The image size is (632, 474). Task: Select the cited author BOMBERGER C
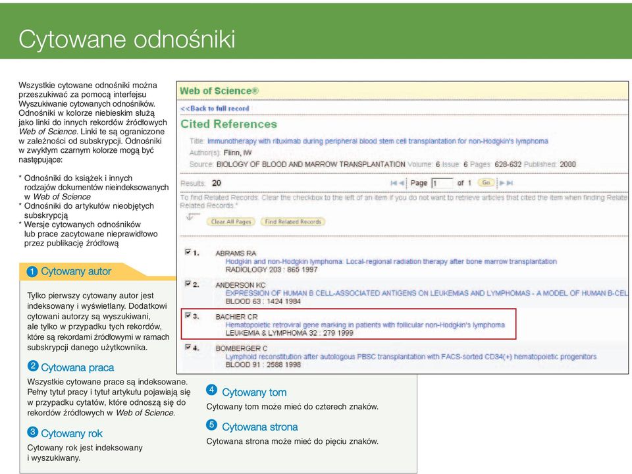pos(242,348)
